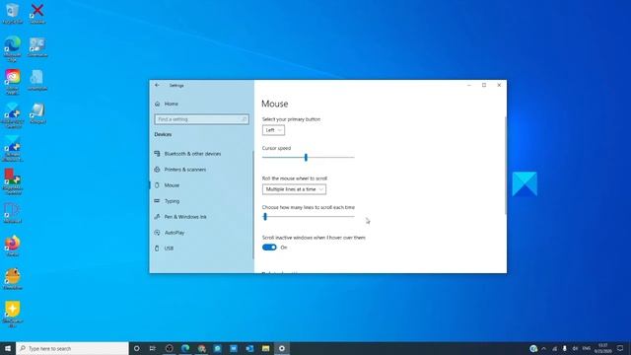This screenshot has height=355, width=631.
Task: Click the Settings sidebar scrollbar
Action: [252, 204]
